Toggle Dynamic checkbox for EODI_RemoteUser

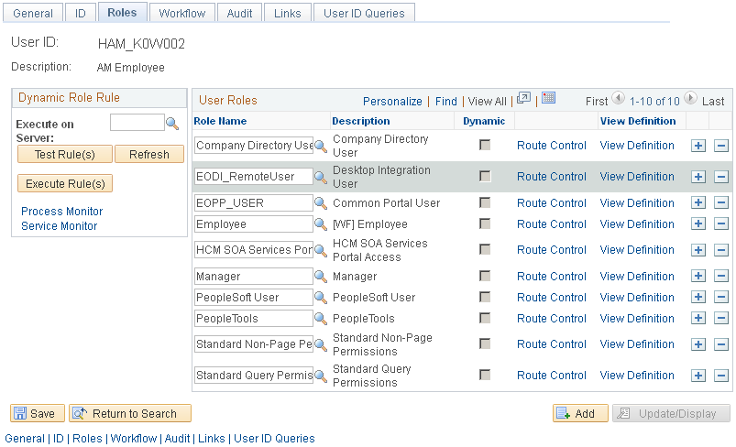485,176
